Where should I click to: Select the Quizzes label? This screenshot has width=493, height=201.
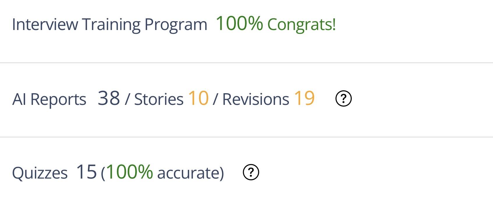tap(40, 173)
